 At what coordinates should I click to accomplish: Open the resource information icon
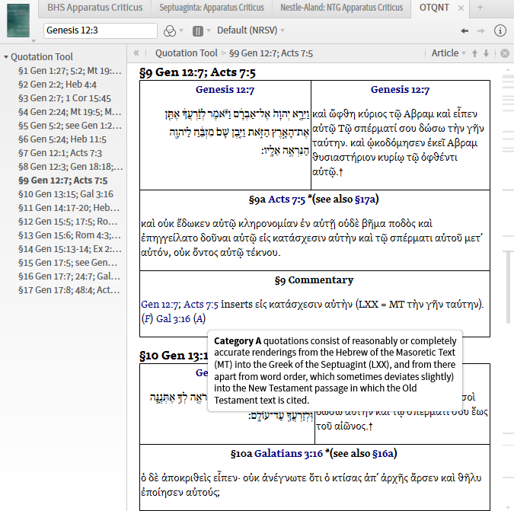(500, 30)
